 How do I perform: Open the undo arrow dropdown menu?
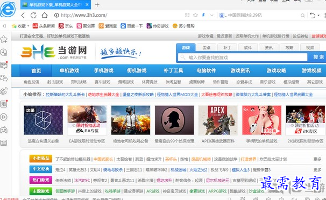click(x=318, y=15)
